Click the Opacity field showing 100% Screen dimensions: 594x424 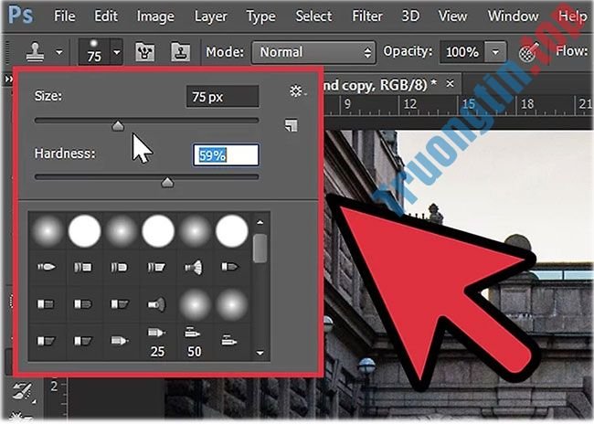click(462, 52)
